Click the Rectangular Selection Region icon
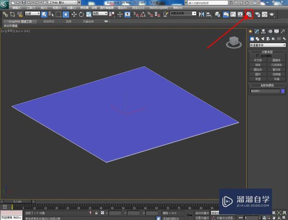The width and height of the screenshot is (288, 220). coord(58,14)
